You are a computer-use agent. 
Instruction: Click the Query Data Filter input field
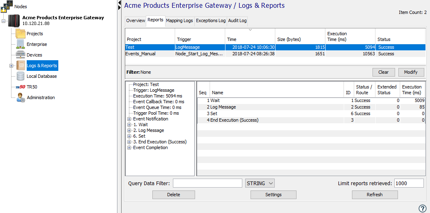[207, 183]
